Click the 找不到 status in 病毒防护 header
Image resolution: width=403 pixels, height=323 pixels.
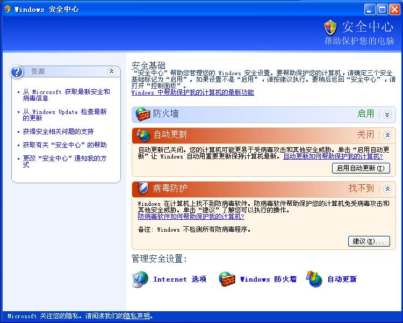[362, 188]
